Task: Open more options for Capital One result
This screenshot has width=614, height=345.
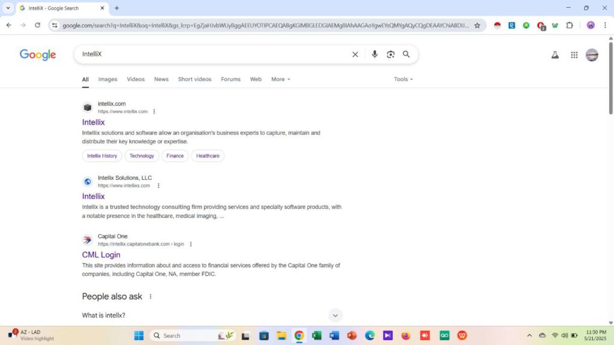Action: coord(191,244)
